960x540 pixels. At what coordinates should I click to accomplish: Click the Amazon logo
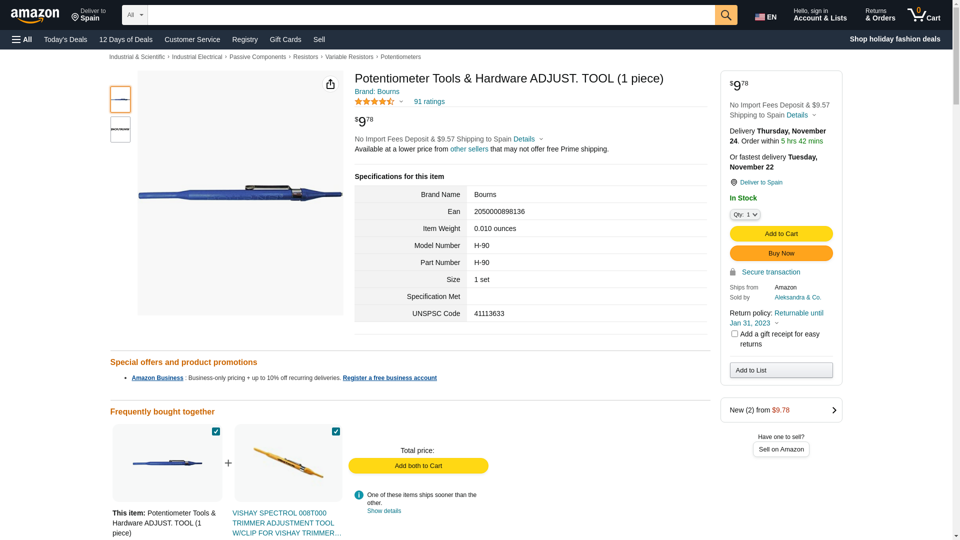click(x=35, y=15)
